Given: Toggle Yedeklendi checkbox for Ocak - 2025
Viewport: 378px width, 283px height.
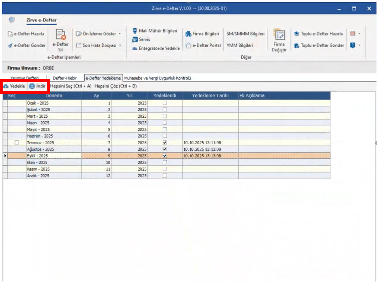Looking at the screenshot, I should (165, 103).
